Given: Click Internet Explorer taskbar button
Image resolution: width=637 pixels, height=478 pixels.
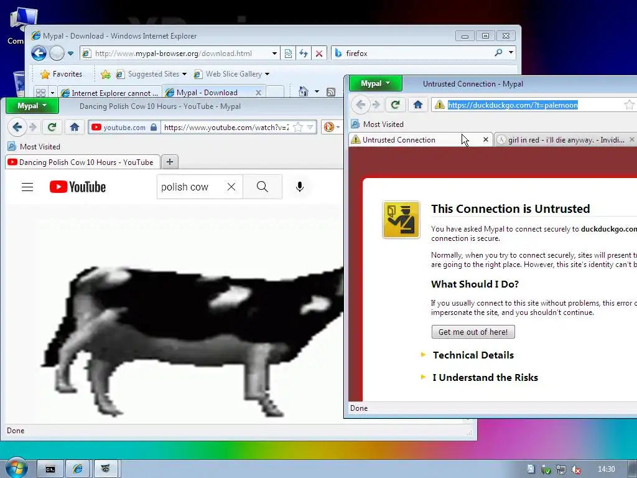Looking at the screenshot, I should (78, 469).
